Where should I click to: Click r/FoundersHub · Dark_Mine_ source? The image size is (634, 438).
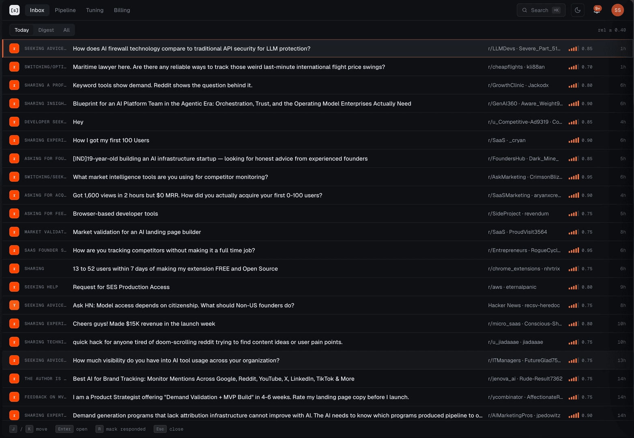(523, 159)
